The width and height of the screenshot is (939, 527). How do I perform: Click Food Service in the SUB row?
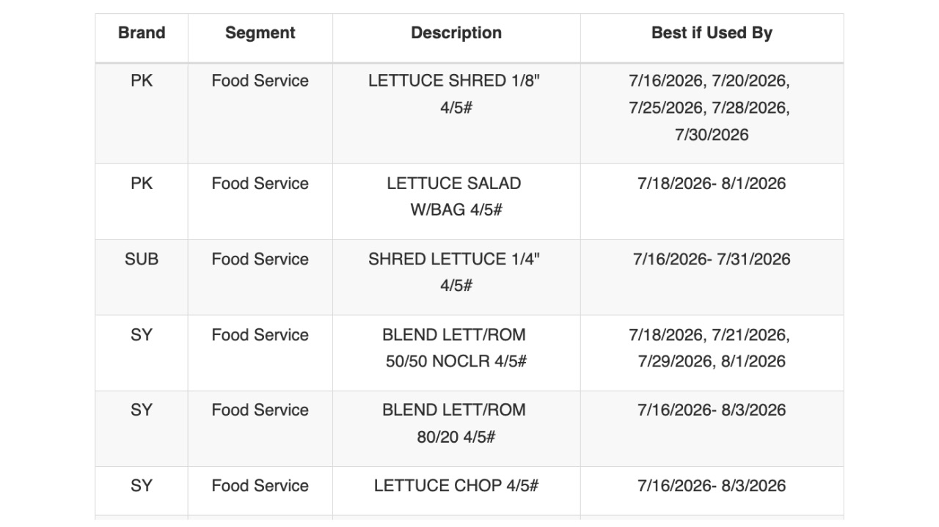(260, 259)
